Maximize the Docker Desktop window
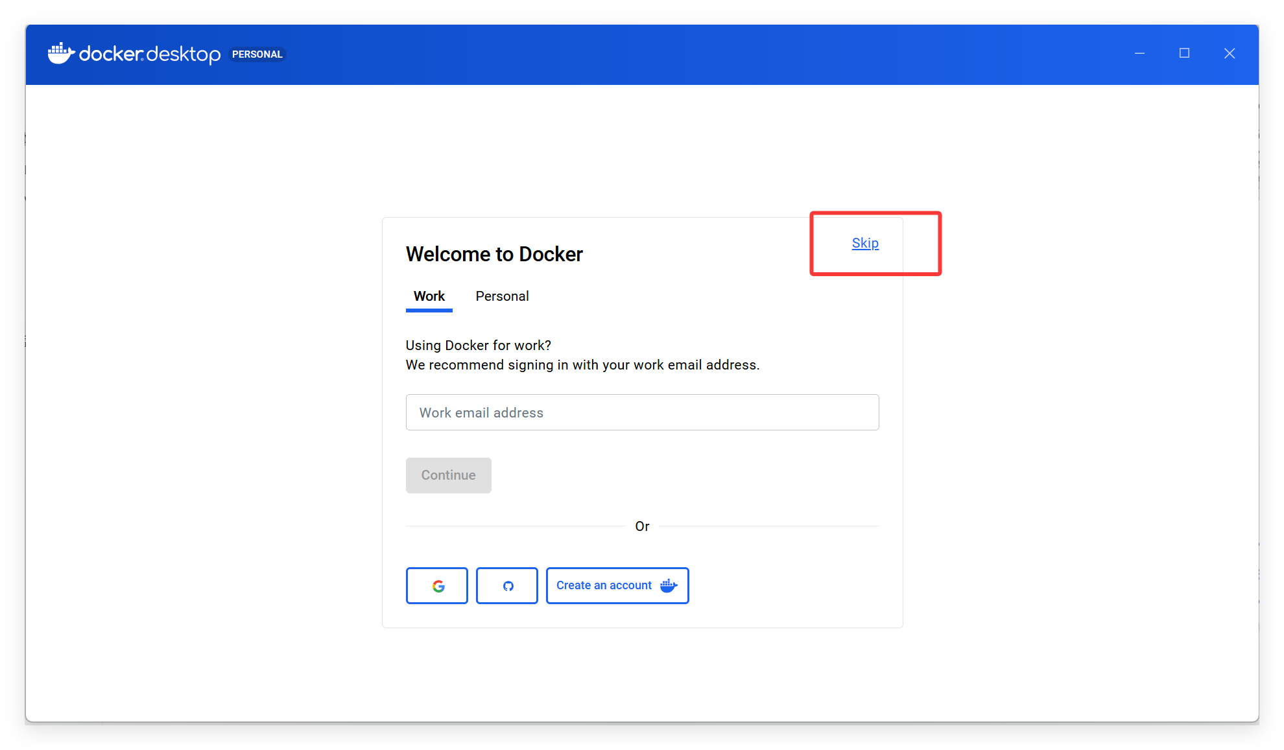This screenshot has height=750, width=1284. pyautogui.click(x=1184, y=54)
